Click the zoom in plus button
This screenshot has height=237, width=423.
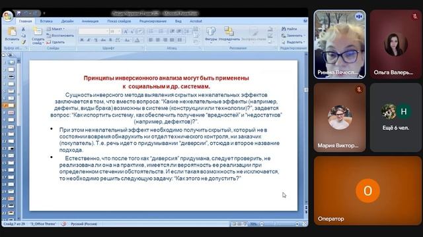[x=297, y=224]
